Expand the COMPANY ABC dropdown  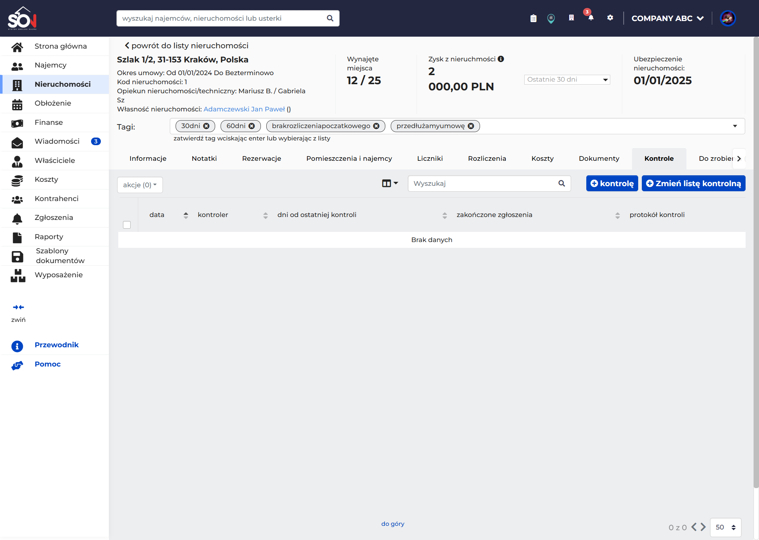pos(668,18)
